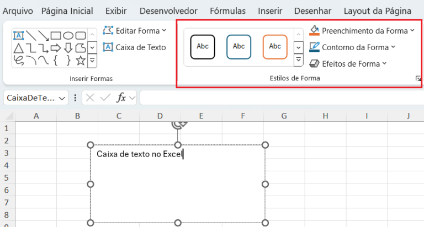Apply the blue outline Abc shape style
This screenshot has height=227, width=424.
239,47
